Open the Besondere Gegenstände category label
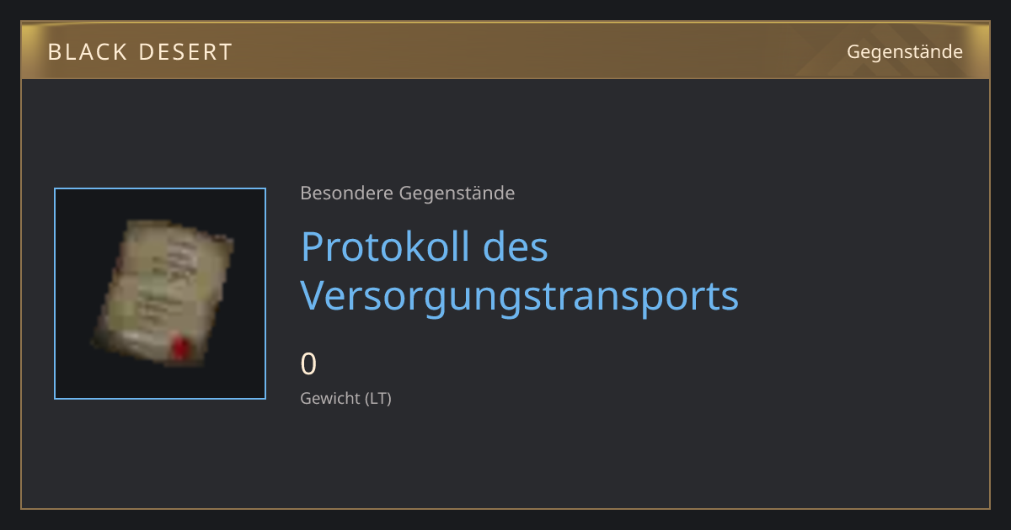 (408, 193)
